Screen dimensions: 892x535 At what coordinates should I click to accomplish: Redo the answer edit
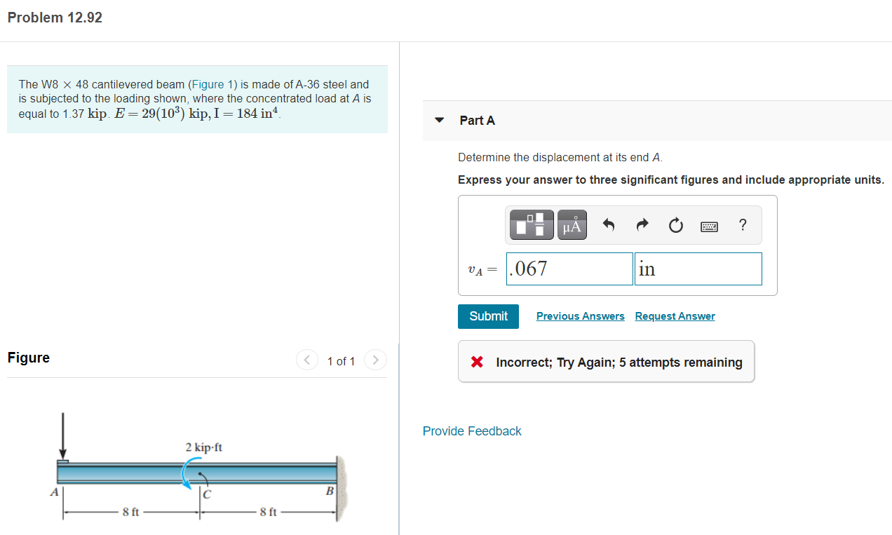coord(642,224)
